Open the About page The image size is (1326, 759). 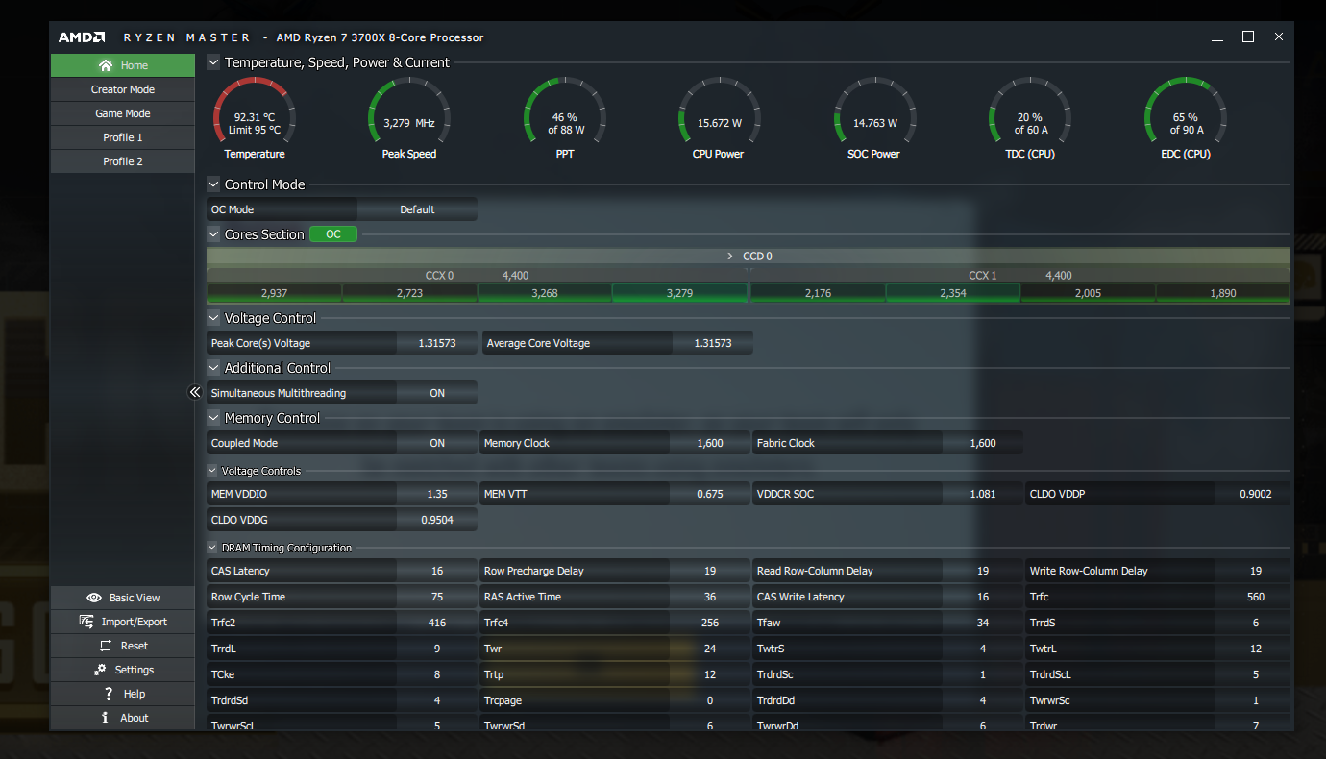coord(123,718)
